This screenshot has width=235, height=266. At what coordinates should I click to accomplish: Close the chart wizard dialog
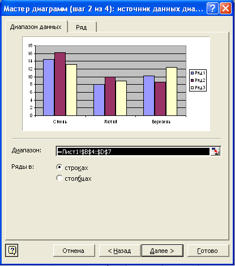pyautogui.click(x=225, y=9)
